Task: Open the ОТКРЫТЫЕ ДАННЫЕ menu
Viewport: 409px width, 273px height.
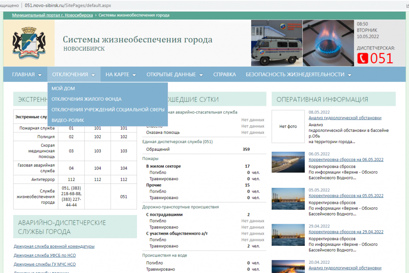Action: pyautogui.click(x=171, y=75)
